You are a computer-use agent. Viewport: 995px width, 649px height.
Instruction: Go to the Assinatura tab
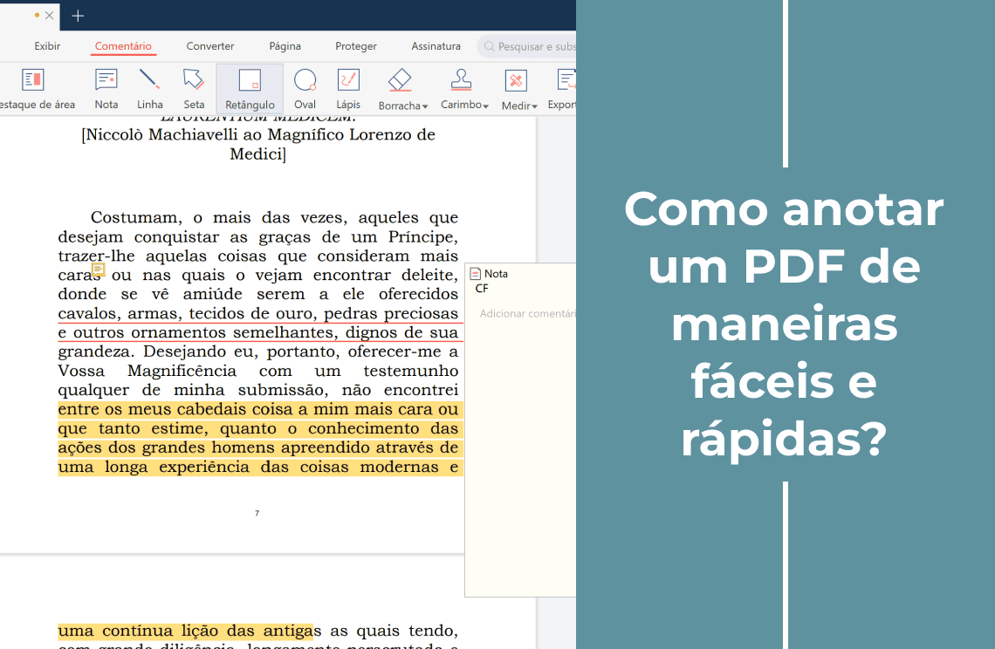(x=436, y=46)
